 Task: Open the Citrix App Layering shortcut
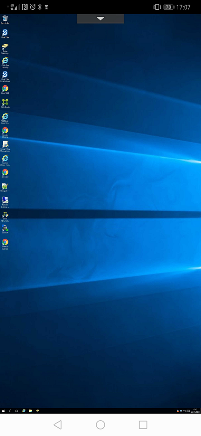(5, 62)
